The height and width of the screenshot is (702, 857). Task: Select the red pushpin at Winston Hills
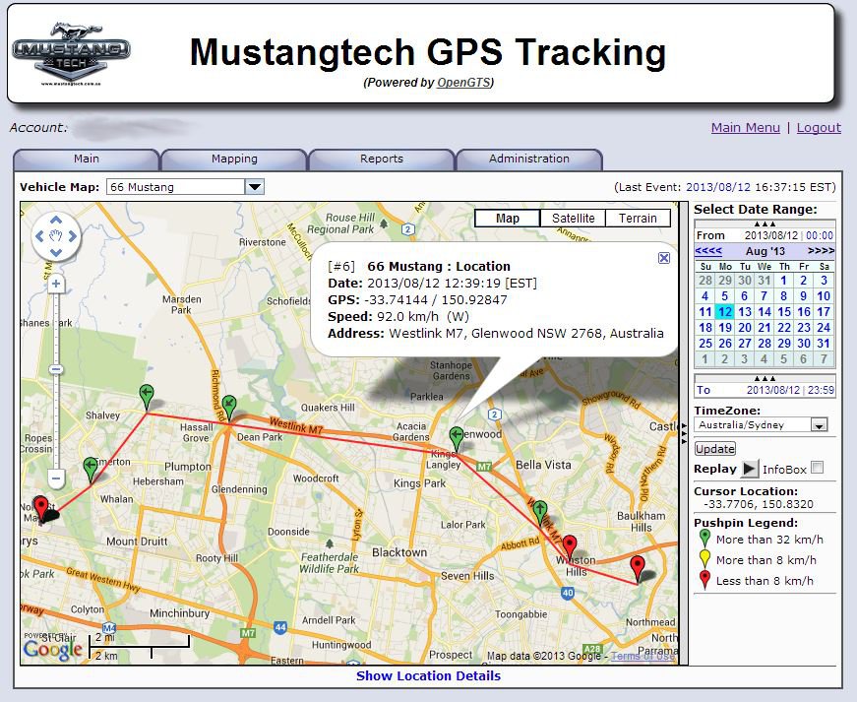click(x=570, y=547)
